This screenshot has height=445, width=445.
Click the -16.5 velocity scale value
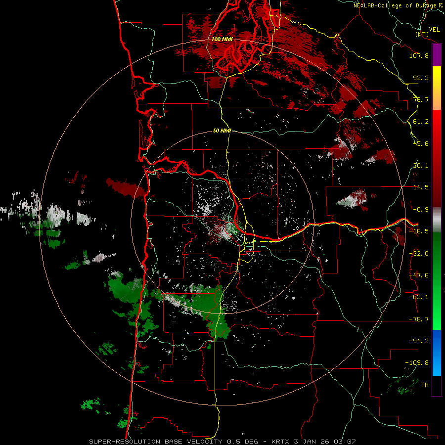click(x=419, y=231)
